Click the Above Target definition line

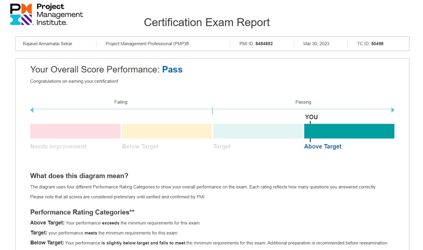pyautogui.click(x=115, y=223)
